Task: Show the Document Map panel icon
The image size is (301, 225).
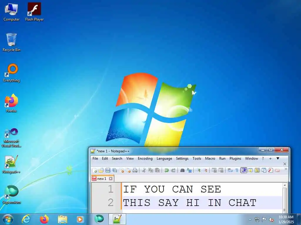Action: click(257, 170)
